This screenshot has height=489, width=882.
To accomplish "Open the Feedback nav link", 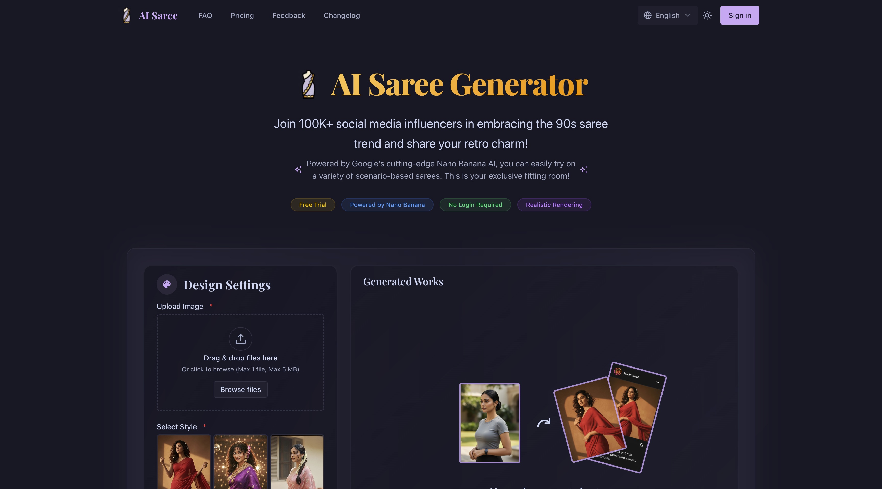I will pos(289,15).
